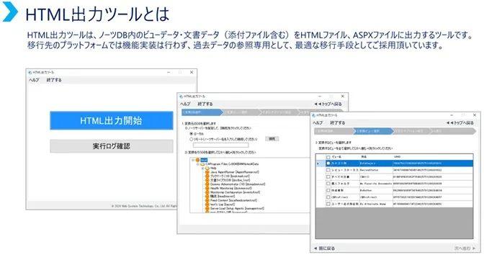This screenshot has height=260, width=484.
Task: Collapse the C:\Program Files Data folder node
Action: (198, 164)
